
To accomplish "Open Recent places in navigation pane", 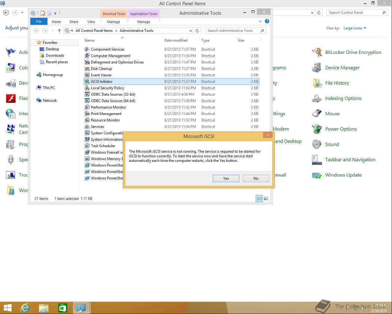I will [57, 62].
